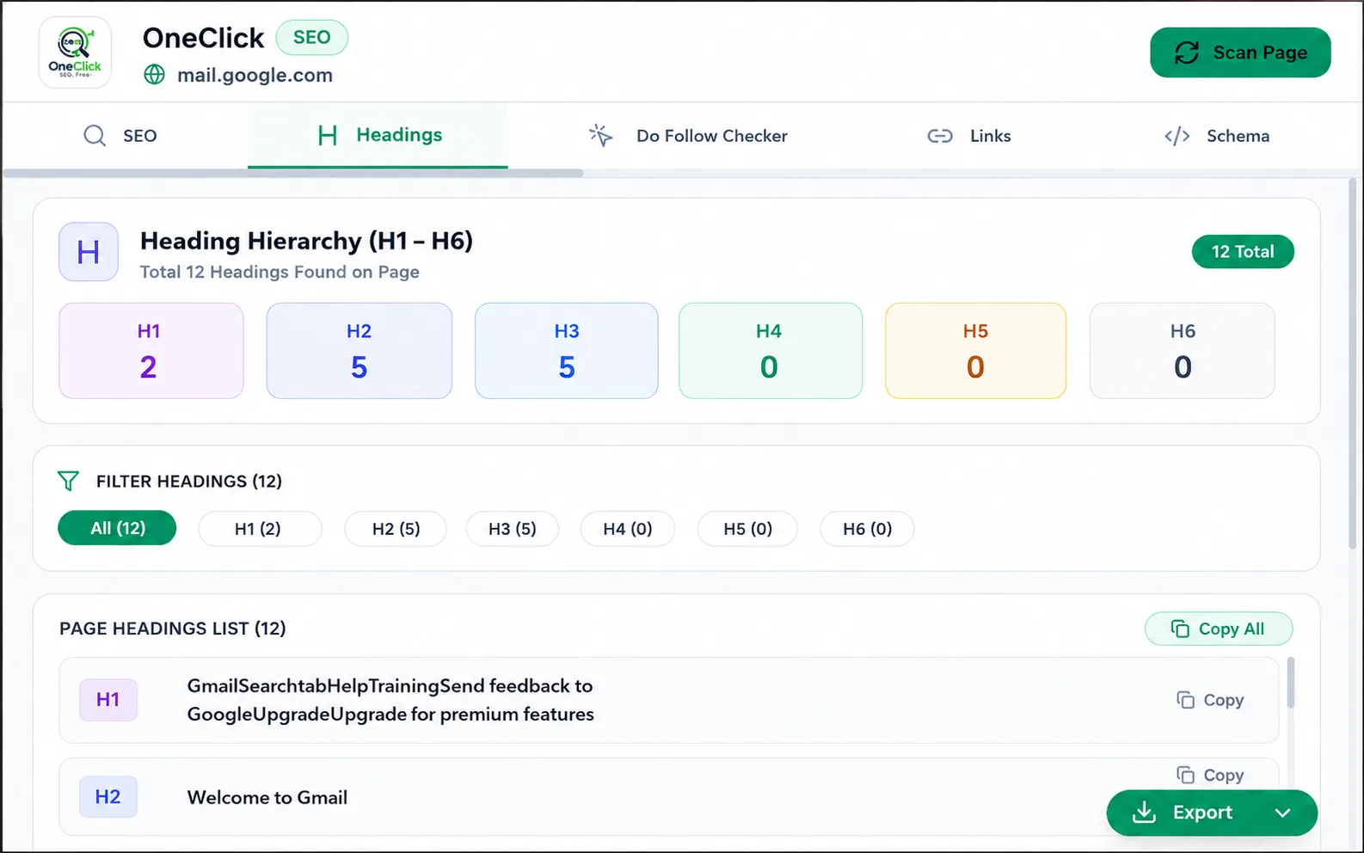Click the globe icon beside mail.google.com
Image resolution: width=1364 pixels, height=853 pixels.
tap(154, 75)
